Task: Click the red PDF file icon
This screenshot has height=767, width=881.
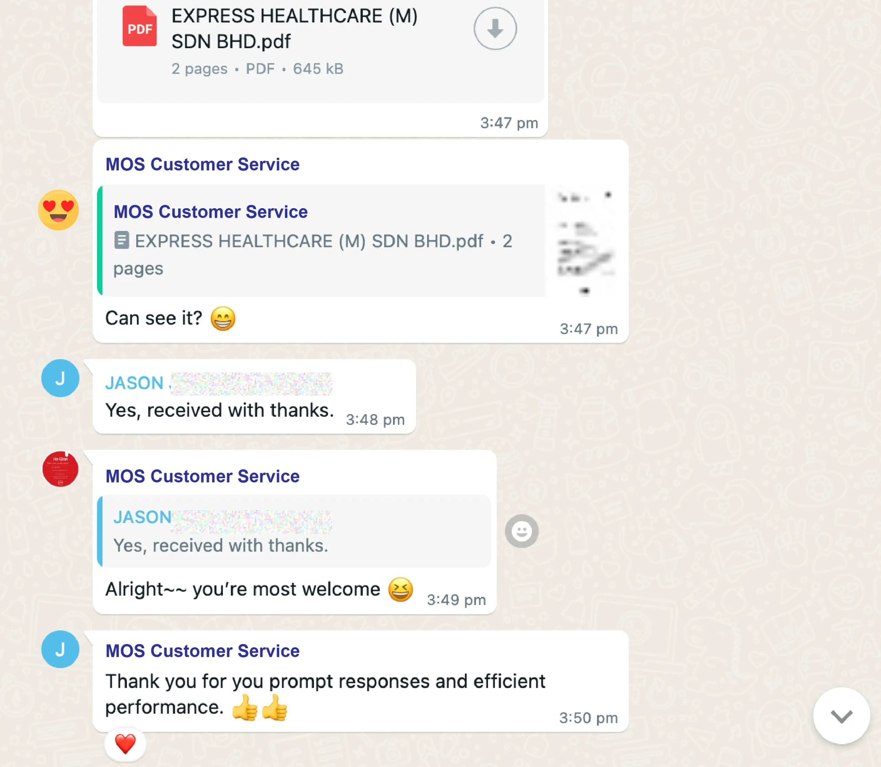Action: (x=140, y=26)
